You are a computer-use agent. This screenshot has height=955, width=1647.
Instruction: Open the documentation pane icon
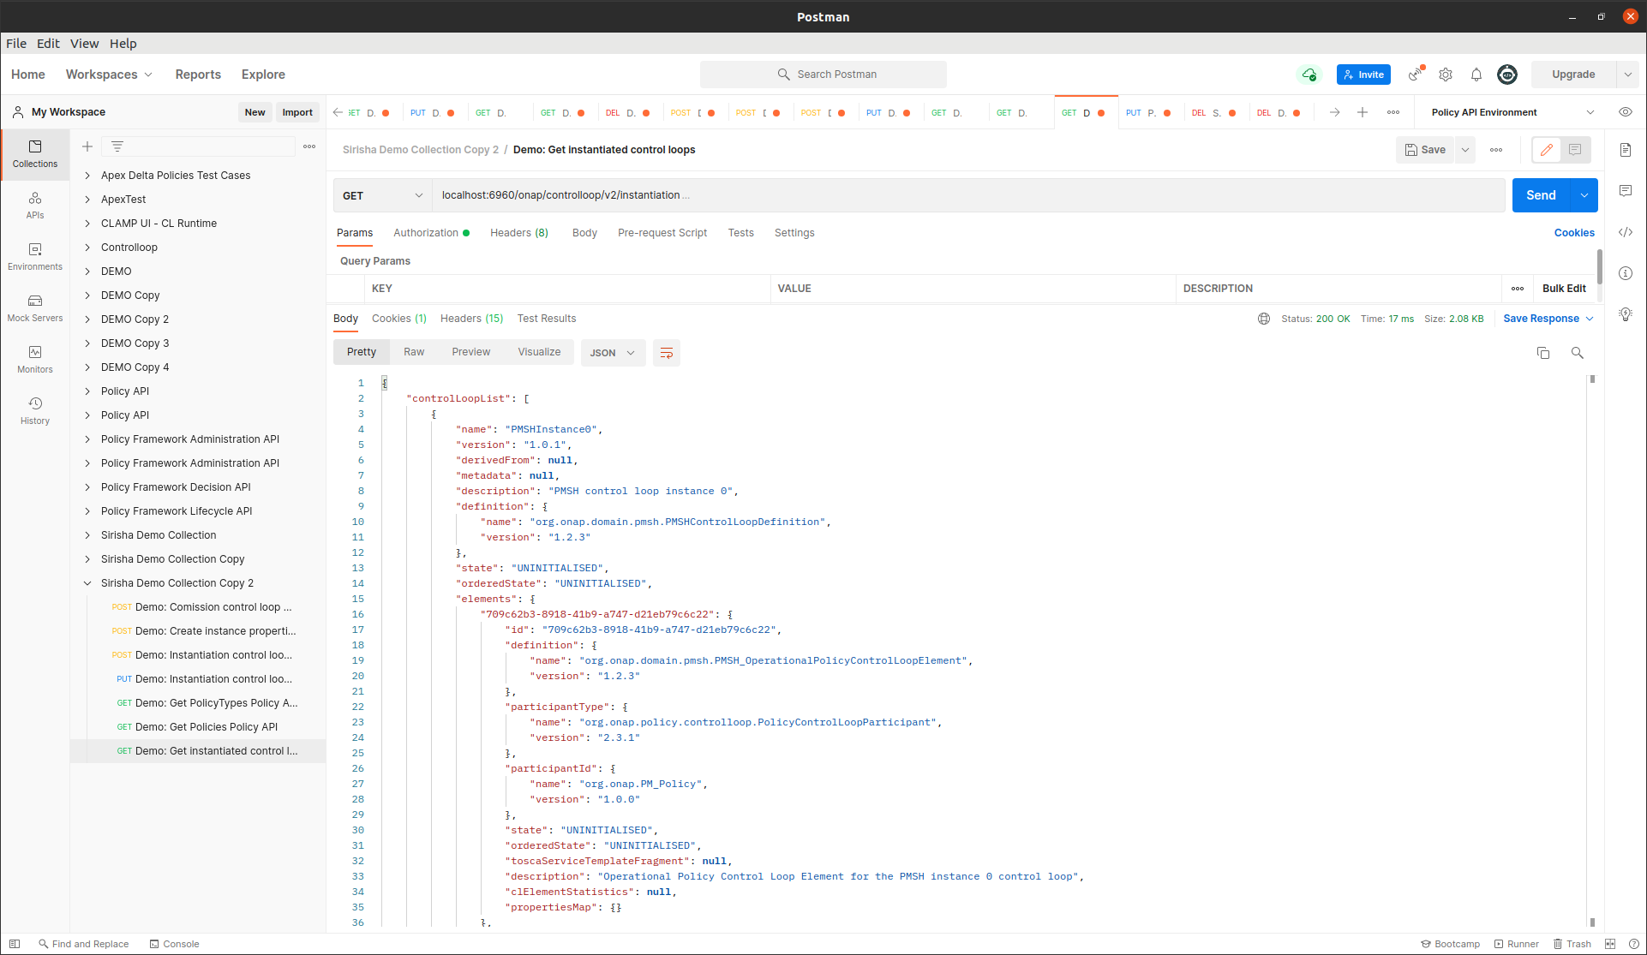tap(1626, 150)
